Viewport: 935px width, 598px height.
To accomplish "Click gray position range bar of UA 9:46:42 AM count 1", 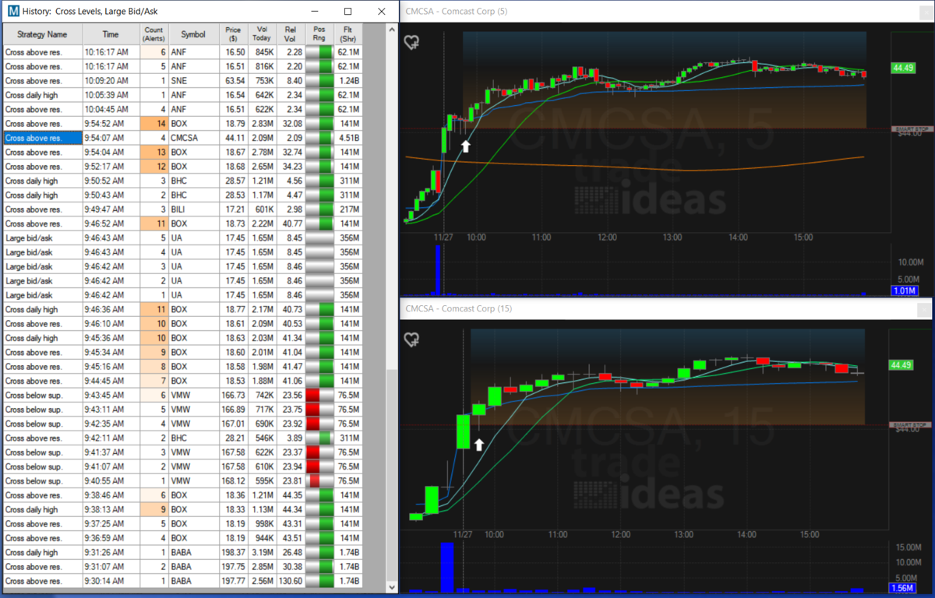I will coord(319,295).
